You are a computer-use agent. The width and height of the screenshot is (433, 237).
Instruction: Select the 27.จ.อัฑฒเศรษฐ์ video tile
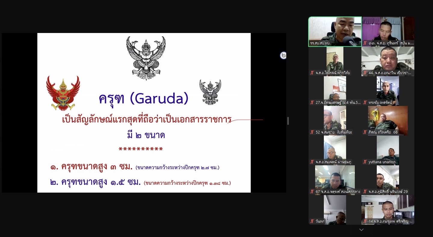coord(335,91)
